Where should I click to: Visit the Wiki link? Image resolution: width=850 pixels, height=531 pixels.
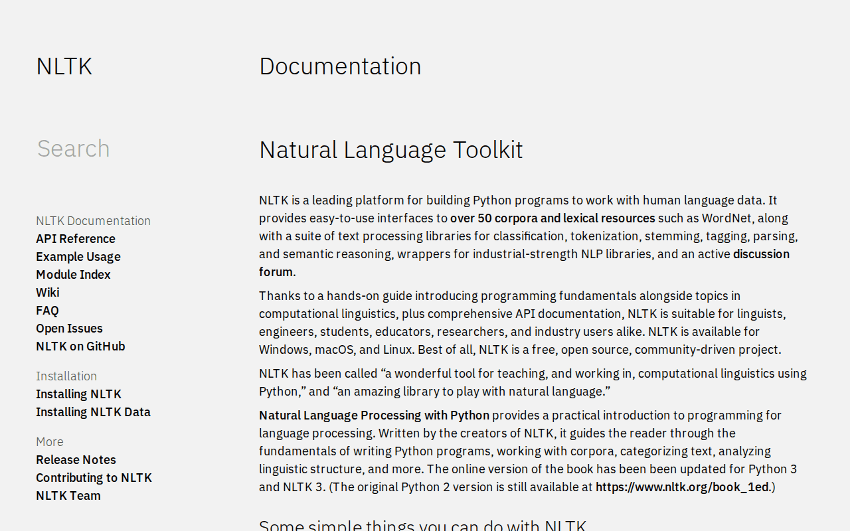pyautogui.click(x=48, y=293)
